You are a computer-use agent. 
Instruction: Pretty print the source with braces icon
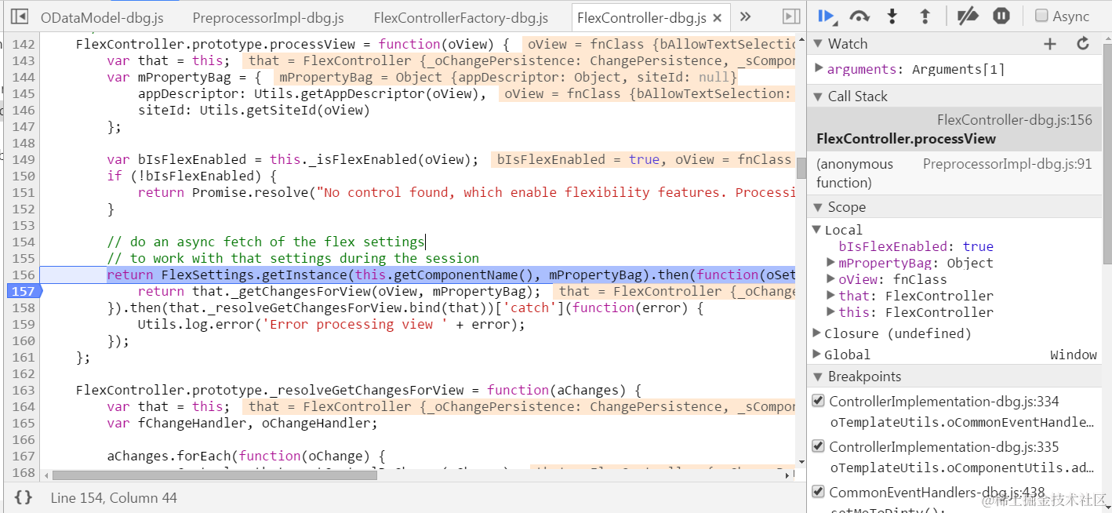[x=23, y=497]
